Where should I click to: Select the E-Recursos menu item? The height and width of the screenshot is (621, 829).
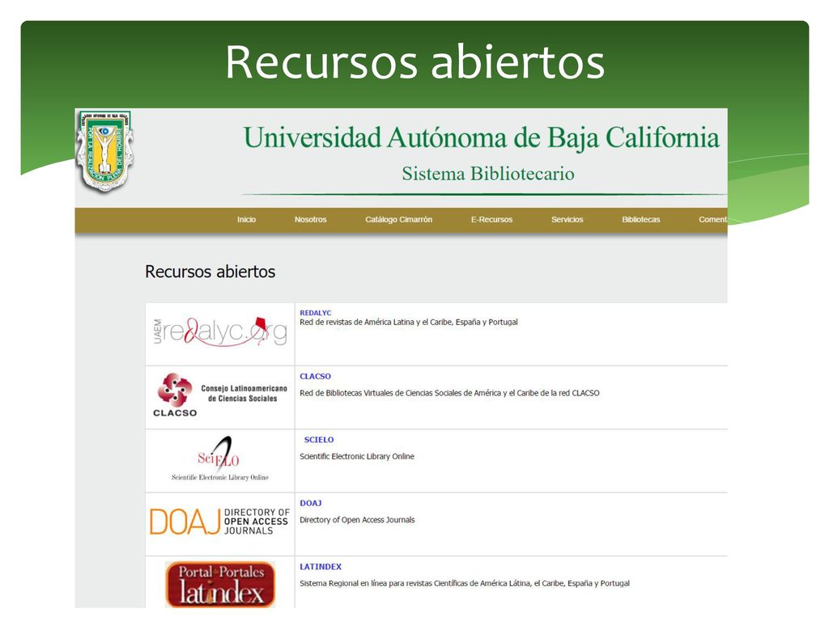(x=491, y=220)
